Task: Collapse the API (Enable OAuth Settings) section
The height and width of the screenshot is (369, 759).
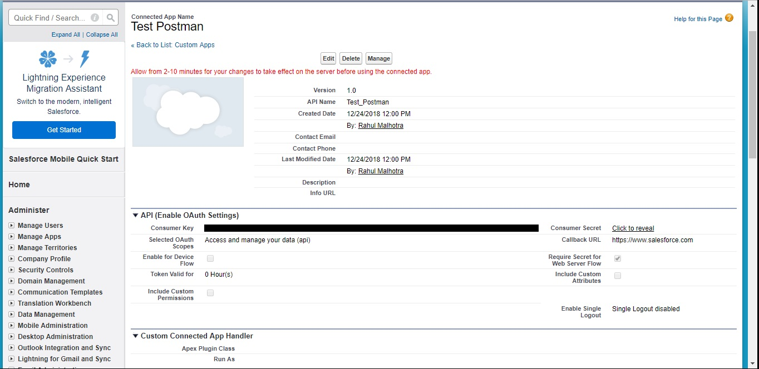Action: [x=135, y=216]
